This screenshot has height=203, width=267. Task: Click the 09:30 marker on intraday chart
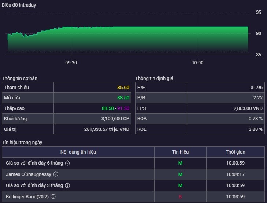[x=71, y=63]
